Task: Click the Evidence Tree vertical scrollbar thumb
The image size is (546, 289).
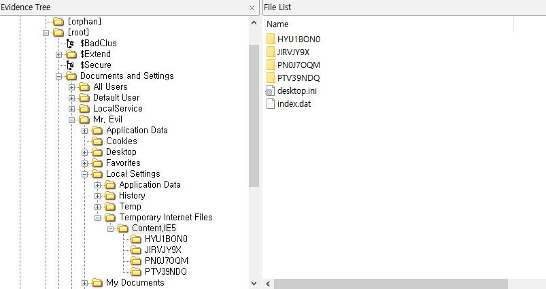Action: 254,116
